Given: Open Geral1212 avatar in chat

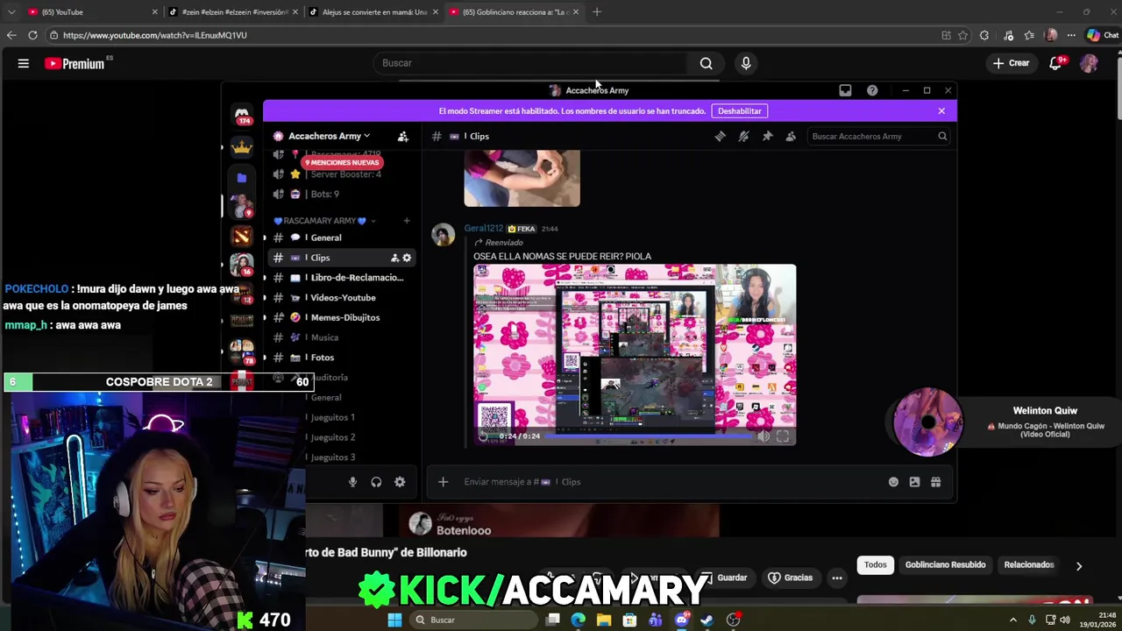Looking at the screenshot, I should (443, 235).
